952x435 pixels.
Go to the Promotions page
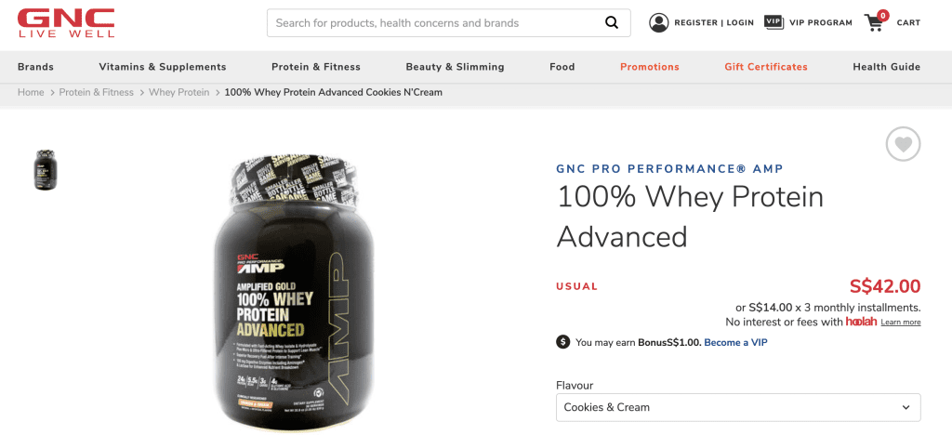[x=650, y=67]
